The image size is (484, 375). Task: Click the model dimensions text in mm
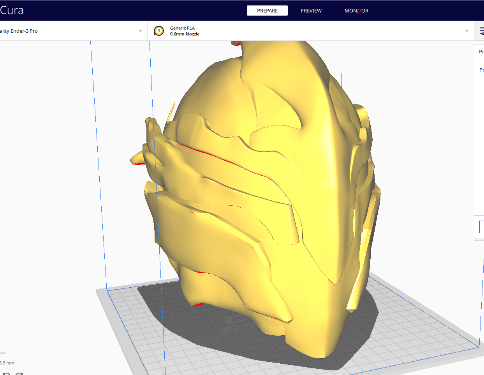7,363
